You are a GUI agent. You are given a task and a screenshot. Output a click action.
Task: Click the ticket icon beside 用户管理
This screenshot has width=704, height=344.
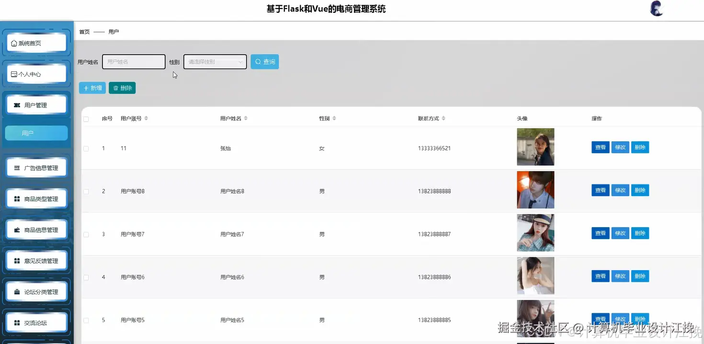pyautogui.click(x=17, y=105)
